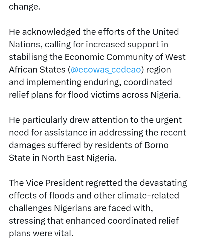Screen dimensions: 197x242
Task: Click the final line "plans were vital."
Action: point(41,233)
